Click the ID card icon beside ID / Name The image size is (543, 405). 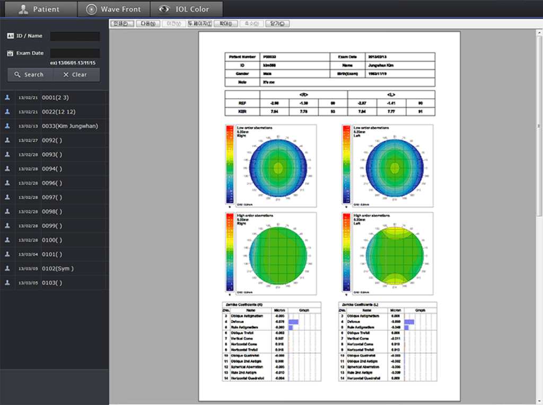(11, 36)
